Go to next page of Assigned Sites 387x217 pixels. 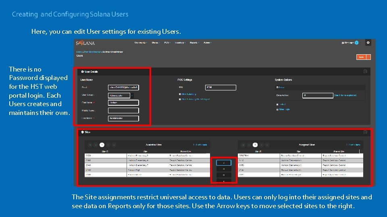click(261, 145)
